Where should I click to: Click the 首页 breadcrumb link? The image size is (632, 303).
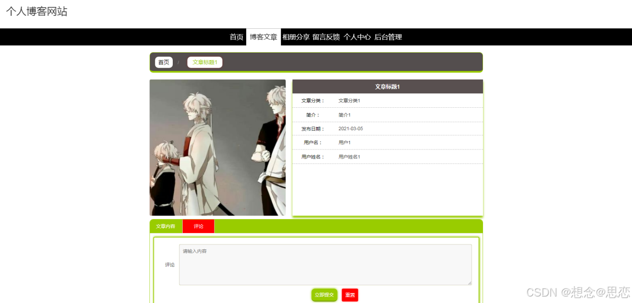[x=164, y=62]
